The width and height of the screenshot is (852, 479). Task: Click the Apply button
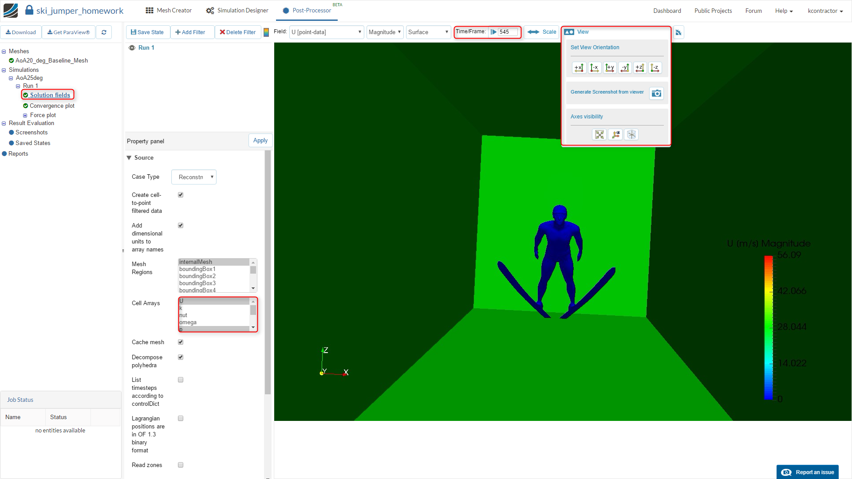coord(260,141)
